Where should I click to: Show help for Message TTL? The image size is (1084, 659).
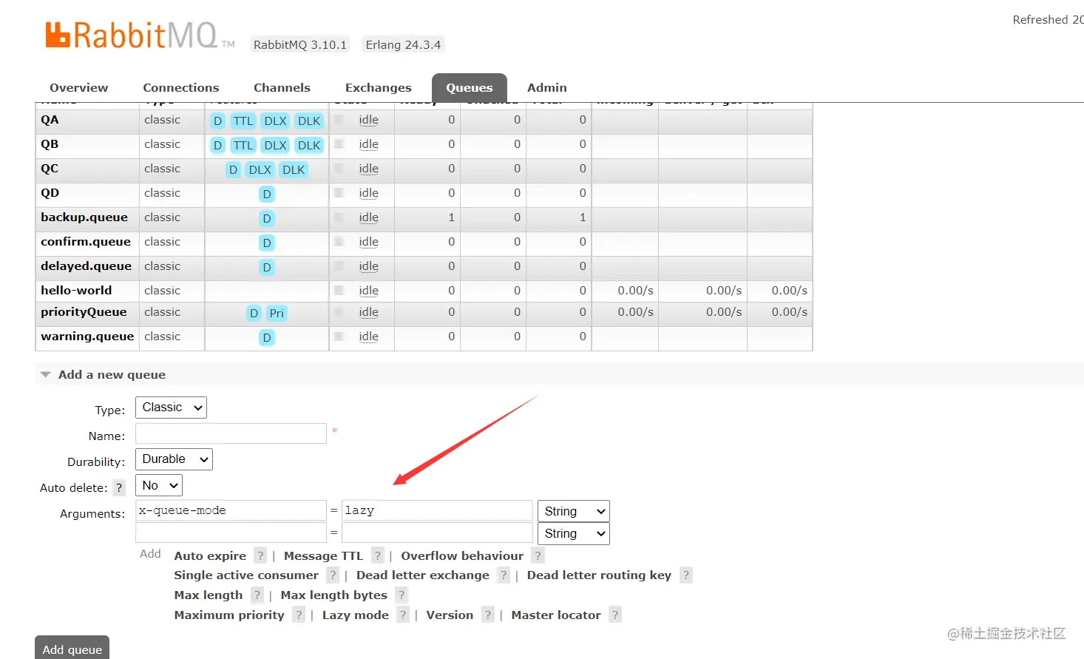(378, 555)
